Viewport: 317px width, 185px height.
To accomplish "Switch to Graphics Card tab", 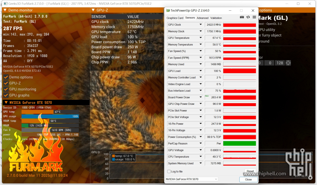I will point(175,18).
